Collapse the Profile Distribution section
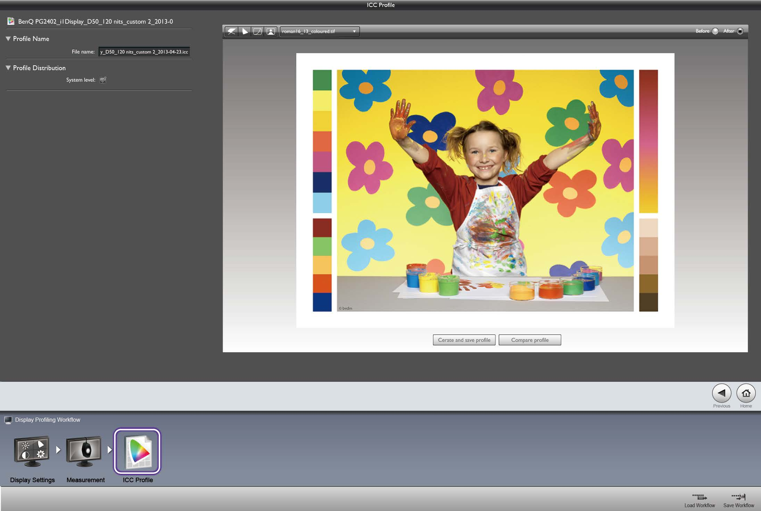The image size is (761, 511). [x=8, y=68]
